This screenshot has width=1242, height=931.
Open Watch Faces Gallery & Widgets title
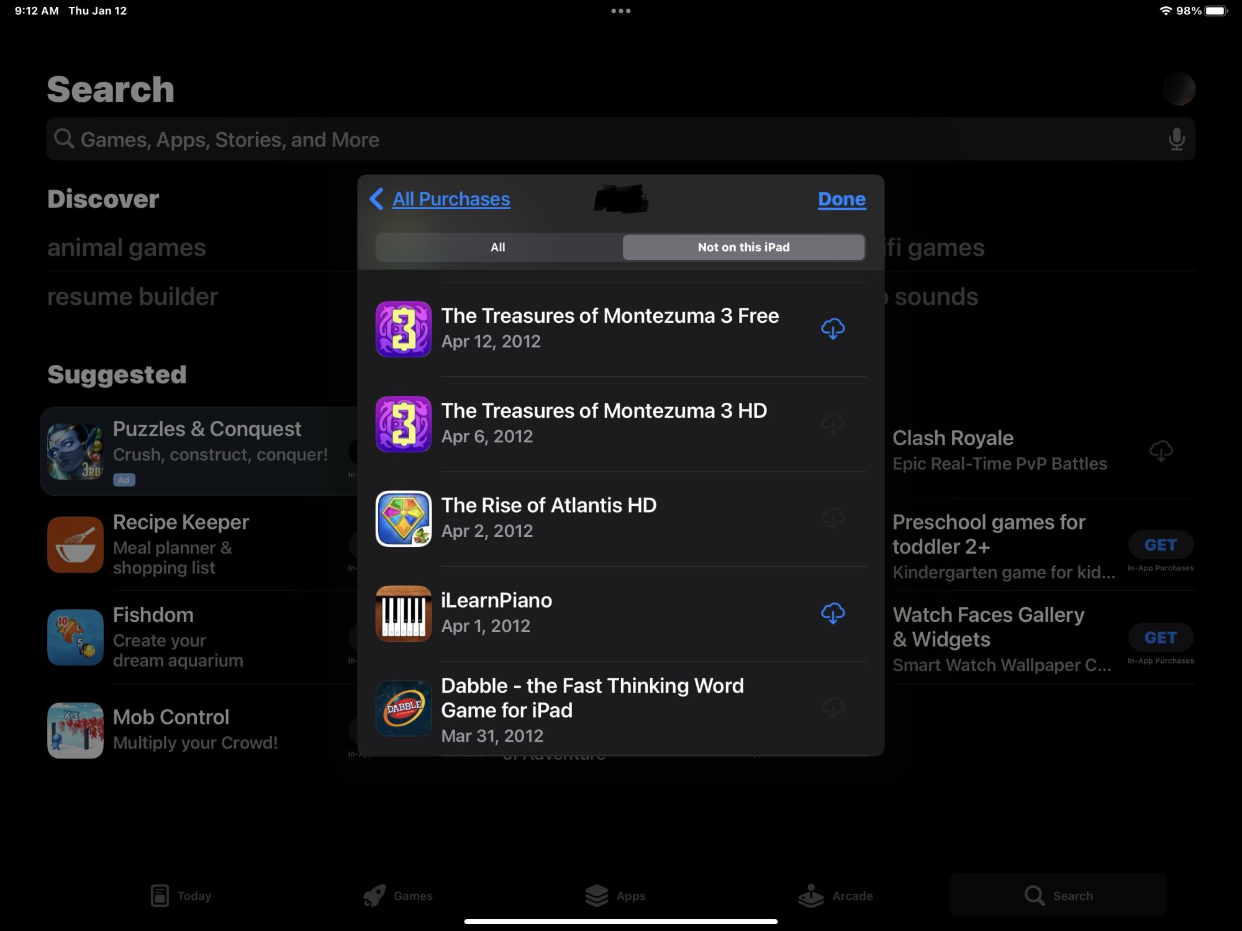coord(988,627)
